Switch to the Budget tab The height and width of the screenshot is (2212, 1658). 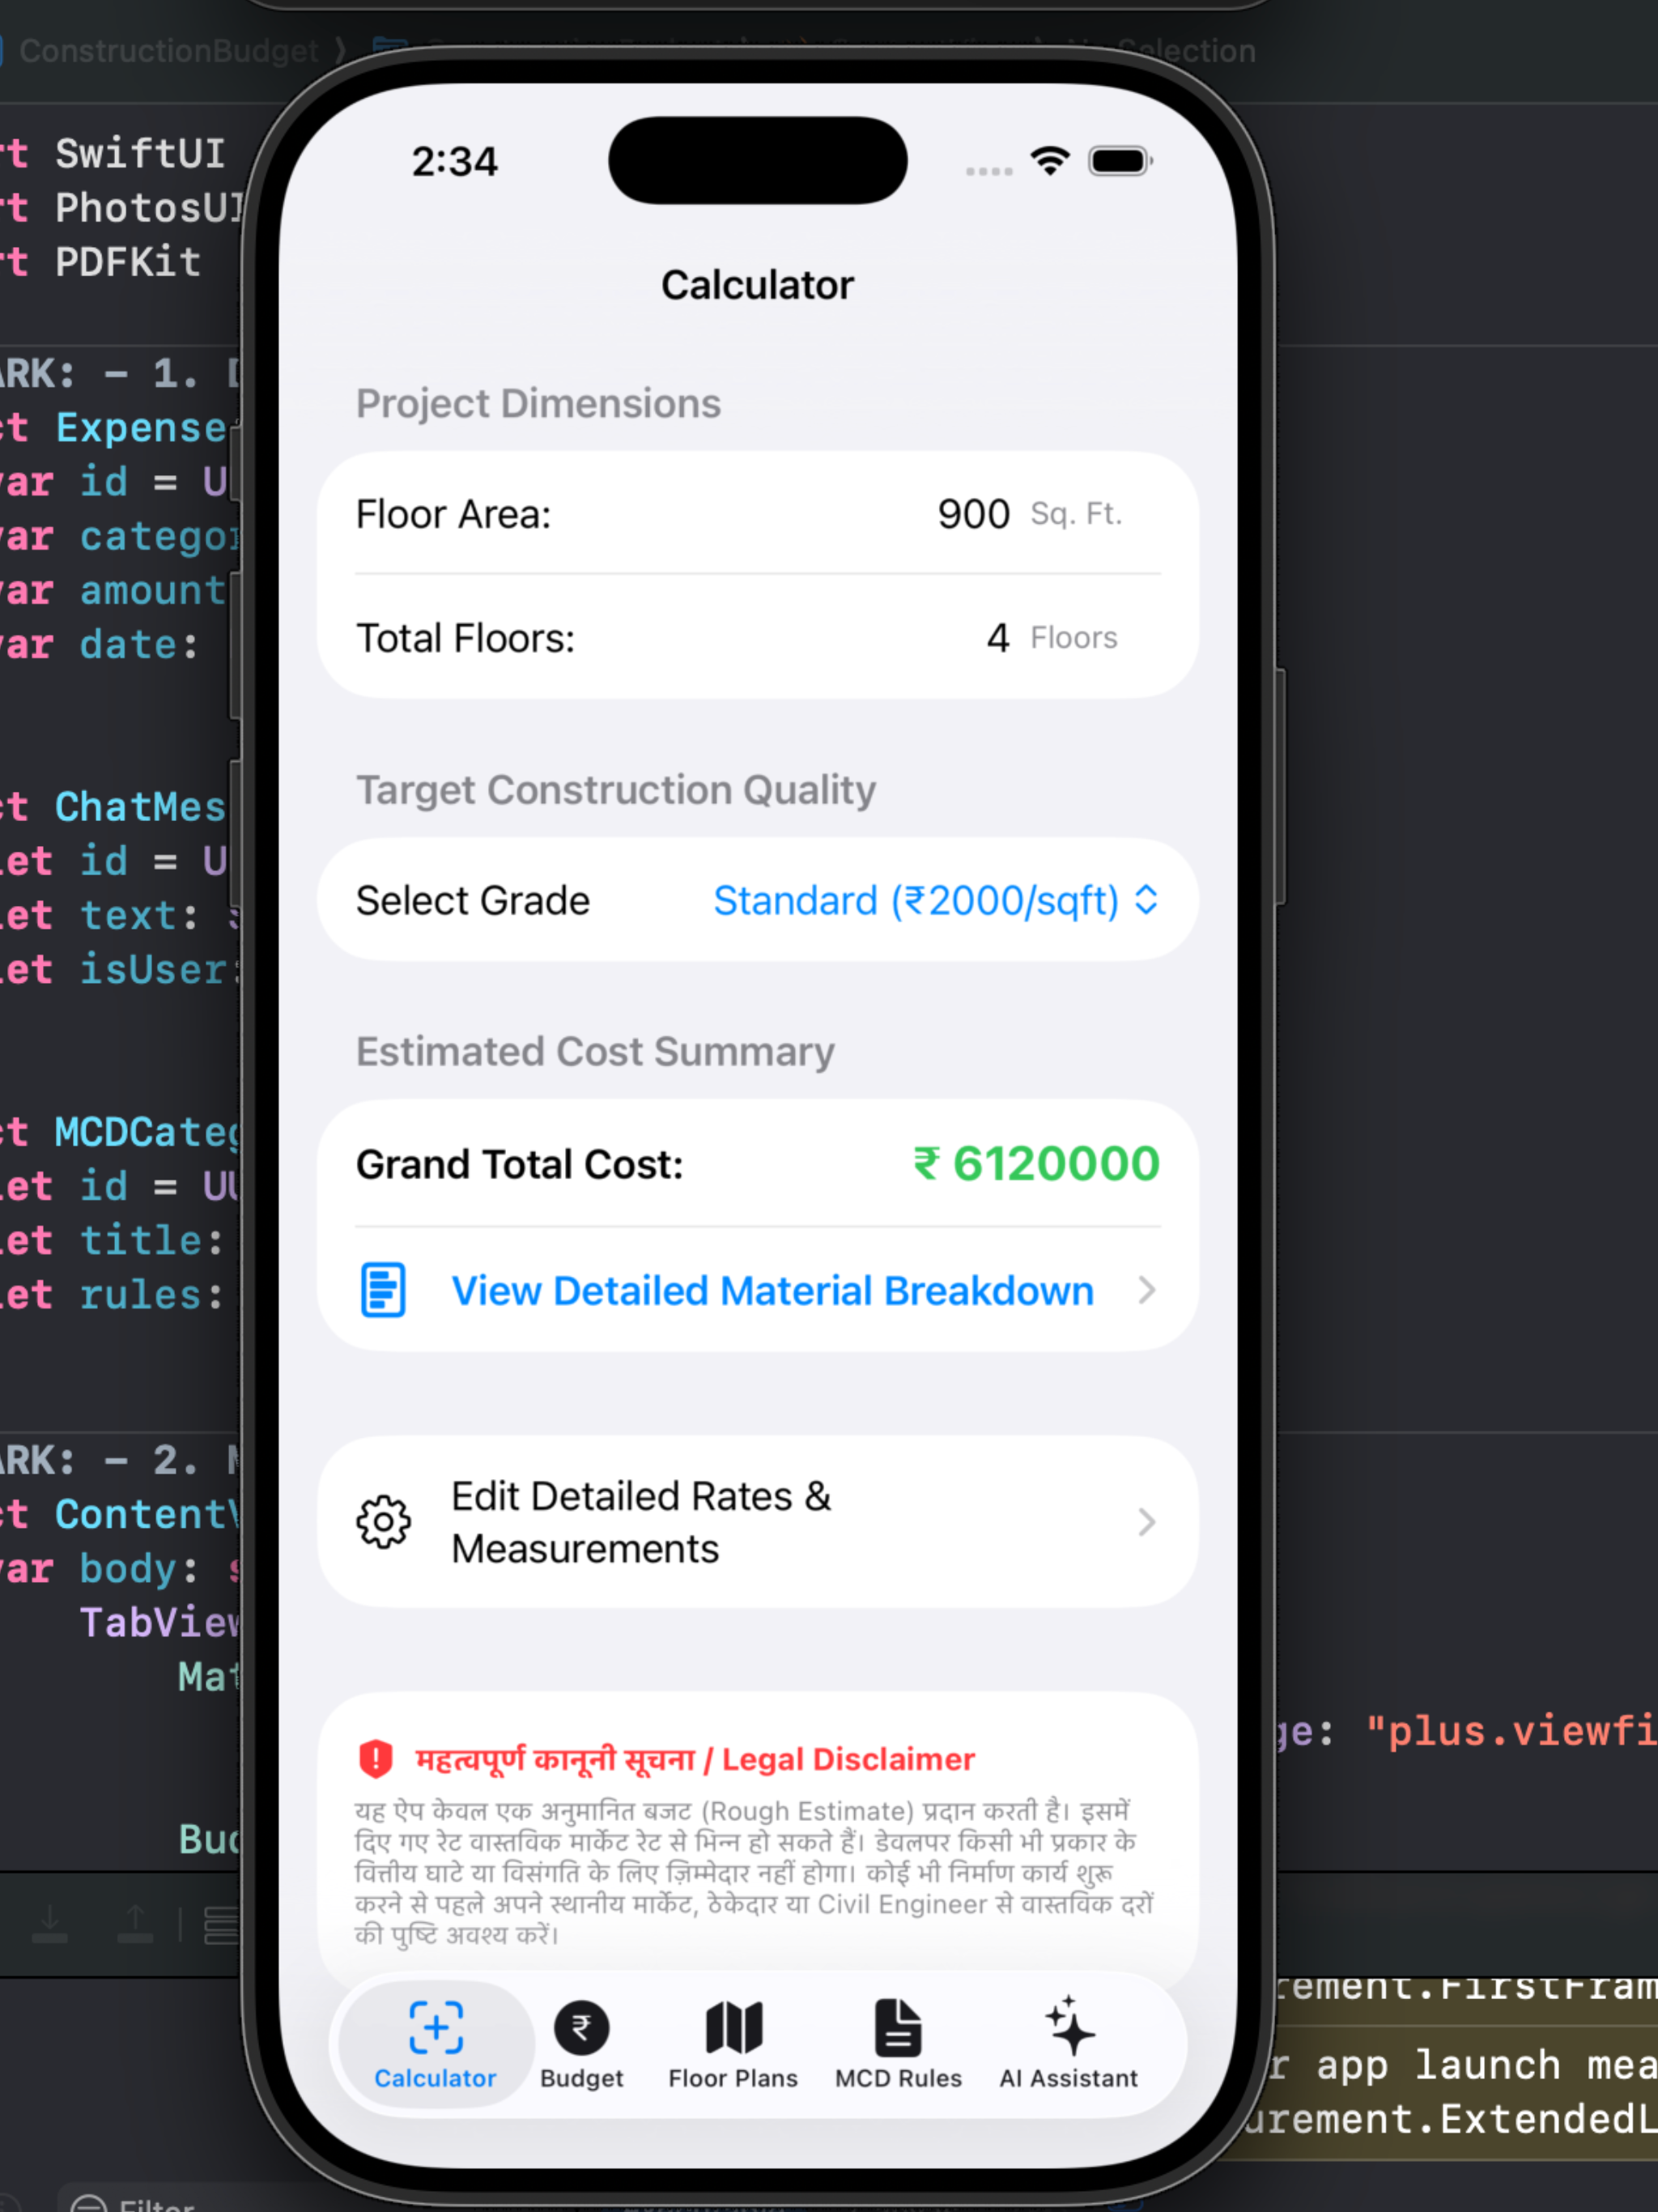click(x=581, y=2044)
